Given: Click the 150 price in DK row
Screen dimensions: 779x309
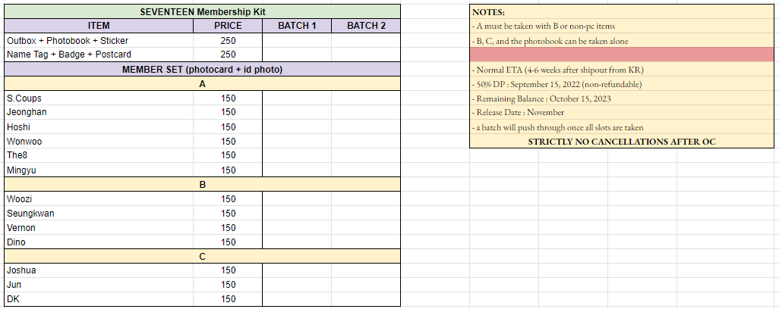Looking at the screenshot, I should click(228, 299).
